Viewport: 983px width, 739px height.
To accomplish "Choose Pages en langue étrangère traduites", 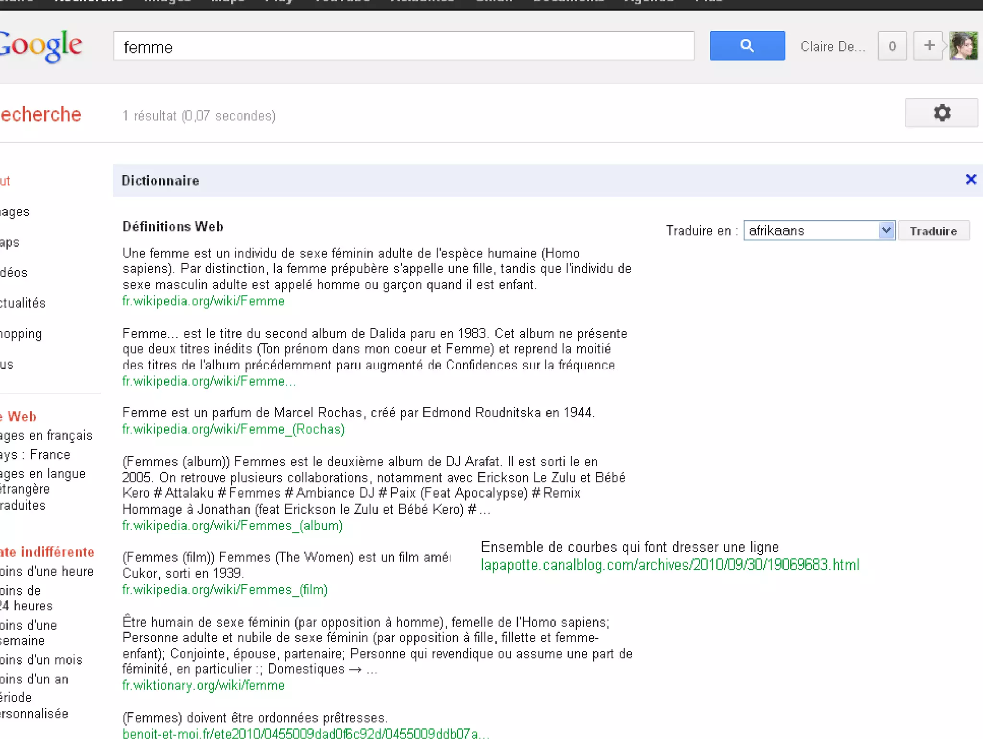I will [x=43, y=489].
